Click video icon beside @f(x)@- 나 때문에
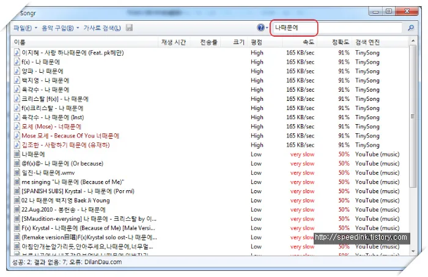 pyautogui.click(x=17, y=163)
